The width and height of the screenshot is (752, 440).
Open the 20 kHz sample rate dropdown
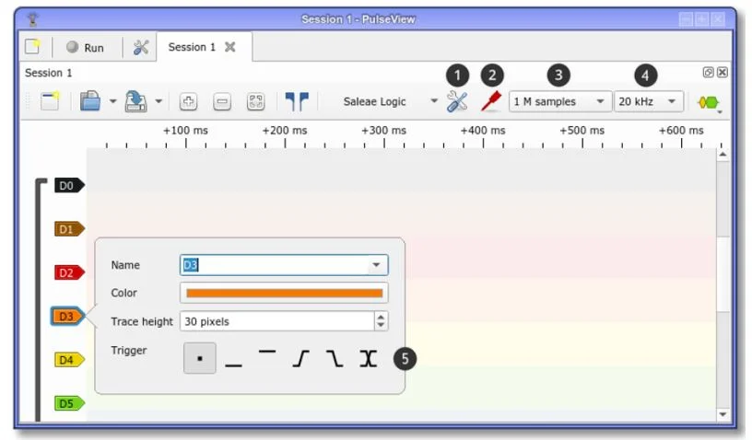(649, 102)
